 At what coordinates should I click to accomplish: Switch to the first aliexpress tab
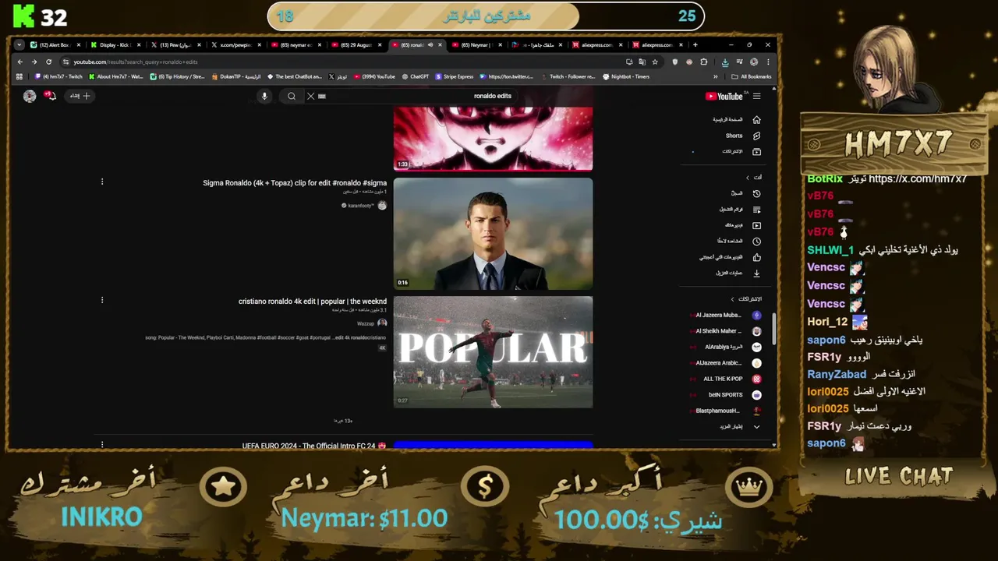(x=597, y=44)
